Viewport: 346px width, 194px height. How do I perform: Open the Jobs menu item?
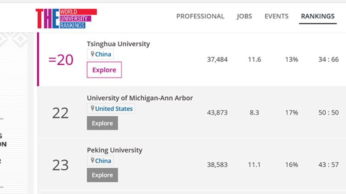(x=244, y=16)
